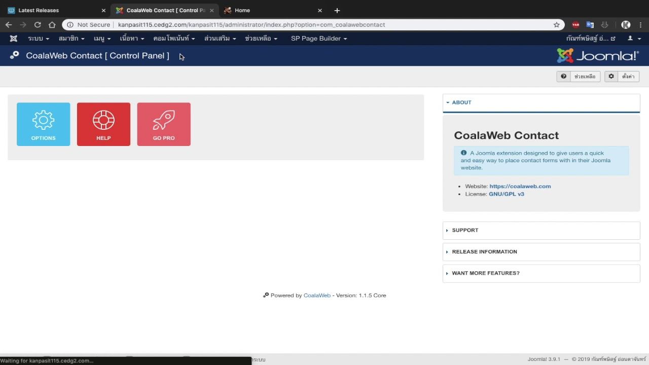
Task: Click the CoalaWeb Contact [ Control Panel ] title
Action: click(x=98, y=56)
